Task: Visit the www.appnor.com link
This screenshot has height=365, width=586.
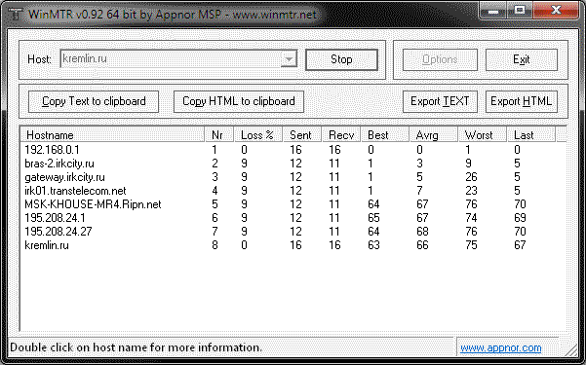Action: click(x=500, y=347)
